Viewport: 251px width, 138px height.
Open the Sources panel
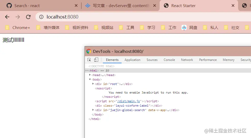coord(152,60)
